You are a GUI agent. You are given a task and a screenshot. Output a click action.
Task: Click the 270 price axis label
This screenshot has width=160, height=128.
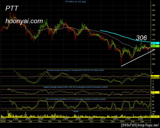pyautogui.click(x=154, y=59)
